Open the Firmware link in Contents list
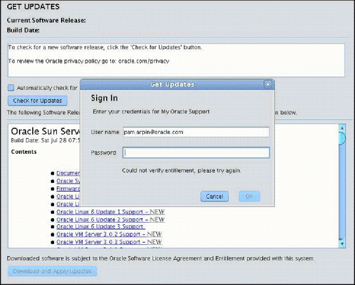The width and height of the screenshot is (355, 285). click(x=68, y=189)
